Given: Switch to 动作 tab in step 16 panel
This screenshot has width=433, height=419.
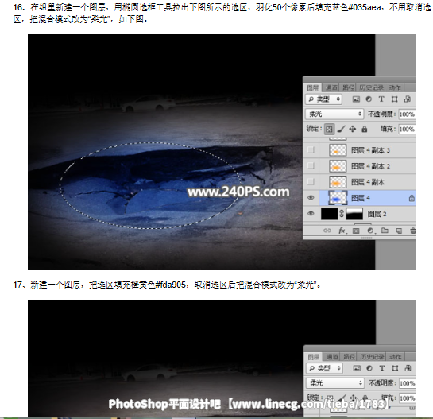Looking at the screenshot, I should click(395, 87).
